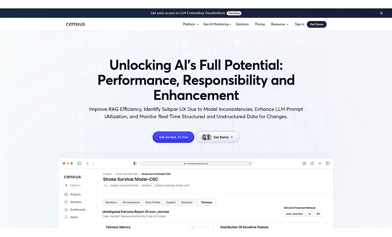This screenshot has height=237, width=392.
Task: Click the STAGING tag
Action: click(x=147, y=186)
